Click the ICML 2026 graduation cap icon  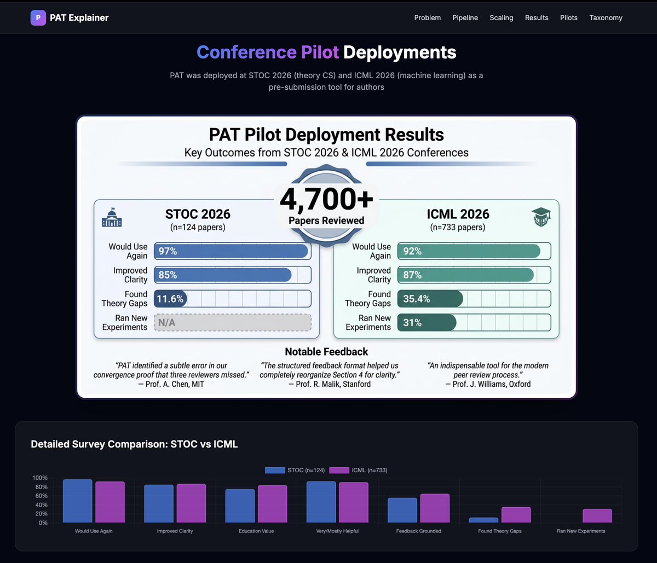[541, 218]
